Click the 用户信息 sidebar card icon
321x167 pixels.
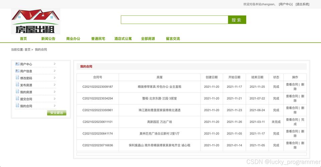17,71
